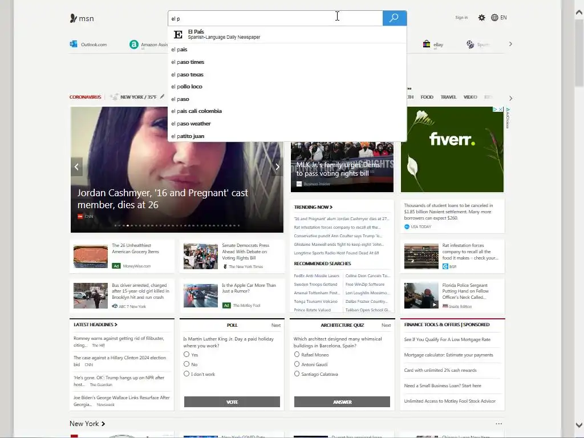The image size is (584, 438).
Task: Click the AdChoices info icon on fiverr ad
Action: (495, 109)
